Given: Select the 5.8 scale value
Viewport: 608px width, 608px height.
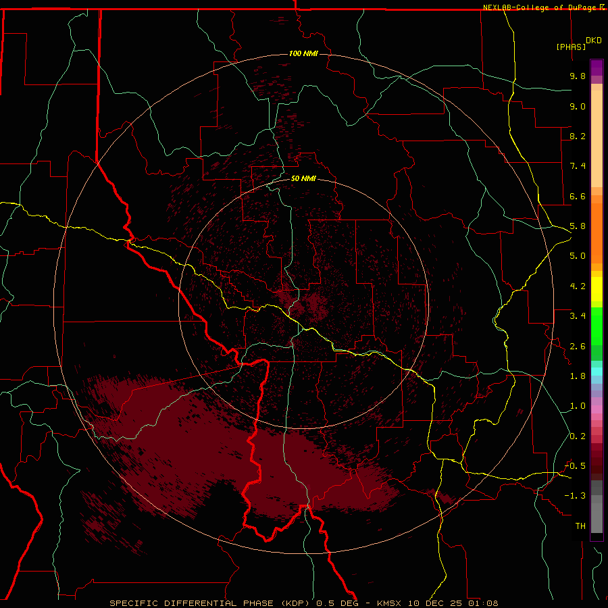Looking at the screenshot, I should click(x=578, y=226).
